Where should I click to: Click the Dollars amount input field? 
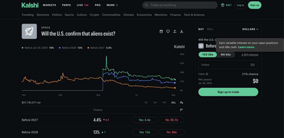(x=228, y=65)
